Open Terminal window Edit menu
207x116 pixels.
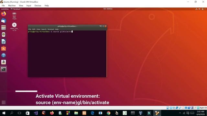(x=34, y=29)
